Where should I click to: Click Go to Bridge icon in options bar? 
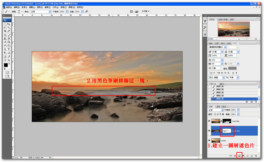(x=137, y=11)
